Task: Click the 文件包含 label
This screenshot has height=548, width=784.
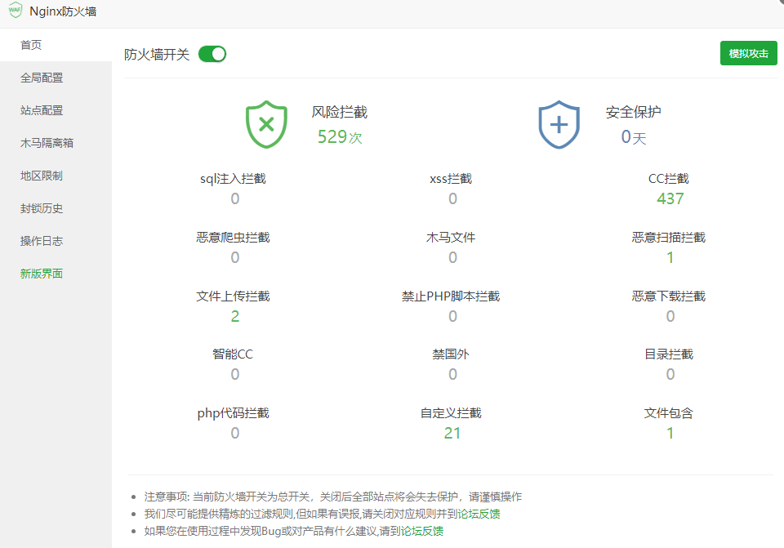Action: pos(669,413)
